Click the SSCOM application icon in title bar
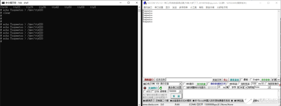Image resolution: width=281 pixels, height=106 pixels. [145, 3]
